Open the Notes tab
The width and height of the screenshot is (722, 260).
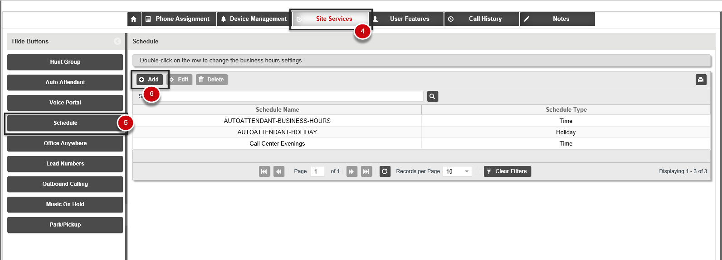[557, 19]
